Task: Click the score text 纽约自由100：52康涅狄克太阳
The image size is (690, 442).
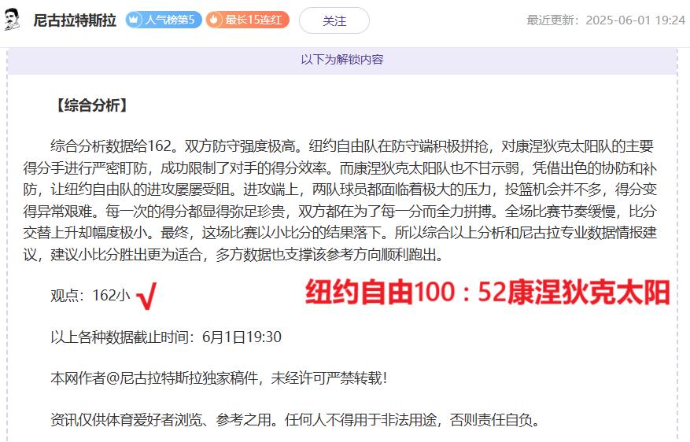Action: [488, 292]
